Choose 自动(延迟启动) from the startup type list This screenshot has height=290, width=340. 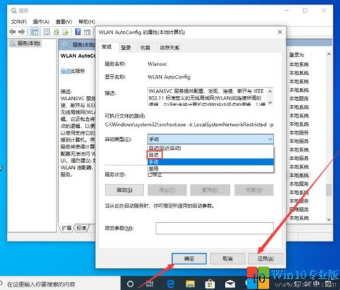click(211, 148)
